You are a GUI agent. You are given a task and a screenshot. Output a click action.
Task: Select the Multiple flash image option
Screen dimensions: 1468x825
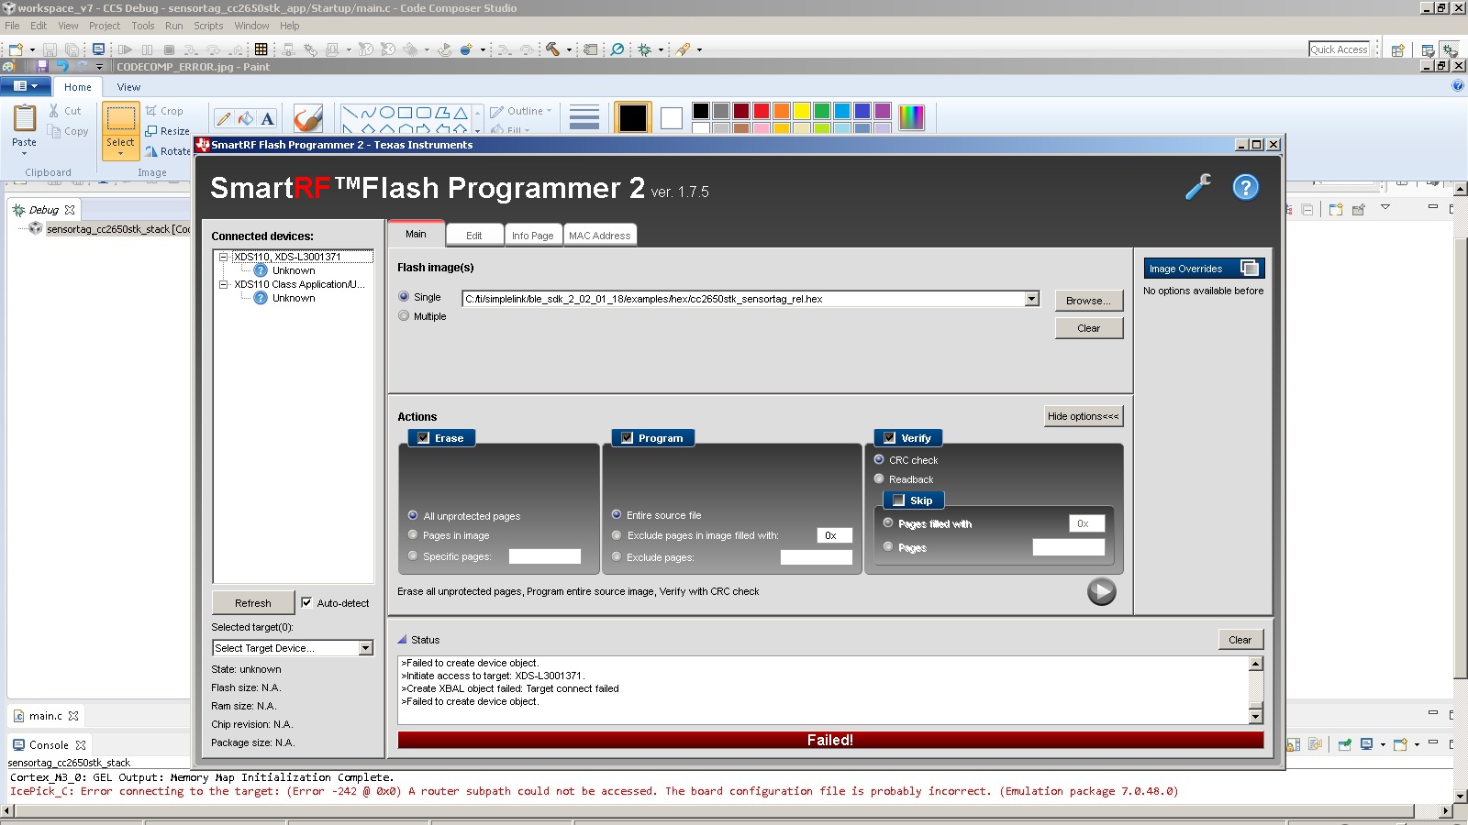(404, 316)
